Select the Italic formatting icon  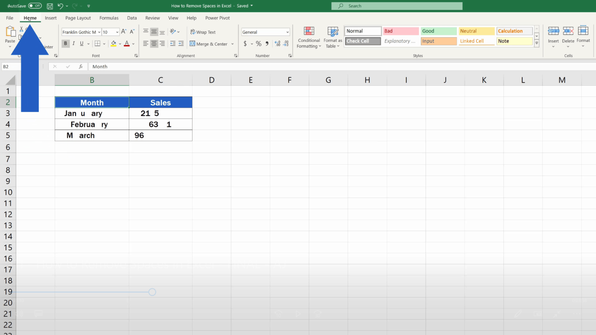(x=73, y=43)
